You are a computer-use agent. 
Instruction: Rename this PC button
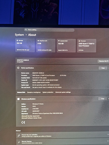point(103,61)
